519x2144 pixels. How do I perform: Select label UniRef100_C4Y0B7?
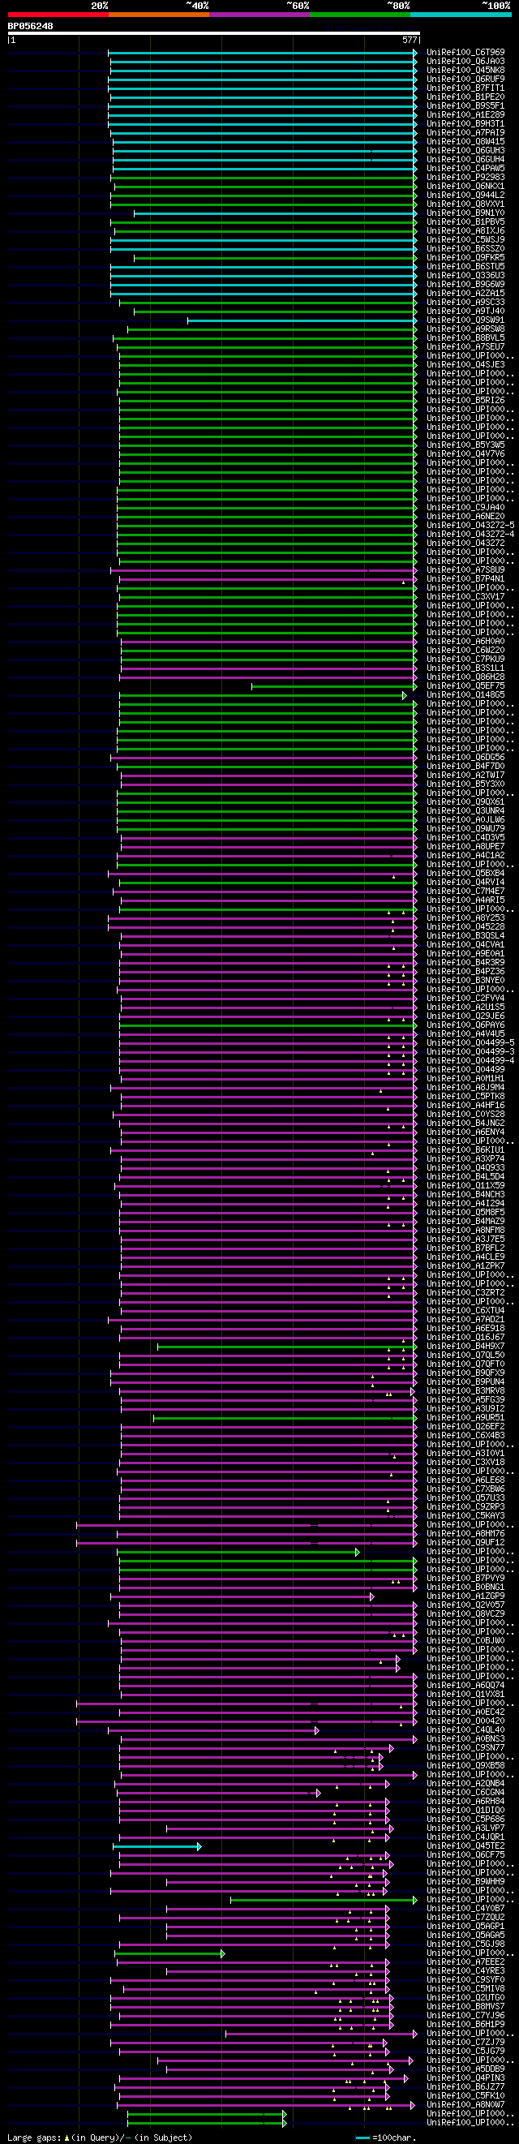click(x=465, y=1909)
